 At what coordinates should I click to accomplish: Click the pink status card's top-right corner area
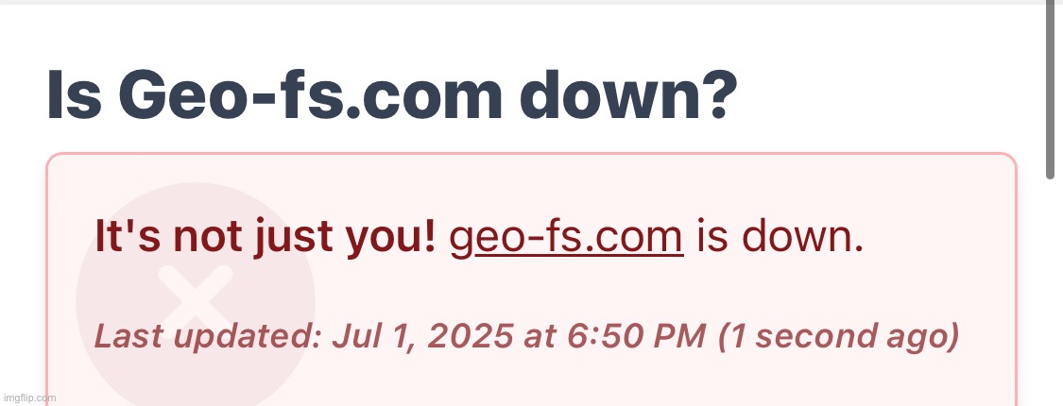(x=1002, y=167)
